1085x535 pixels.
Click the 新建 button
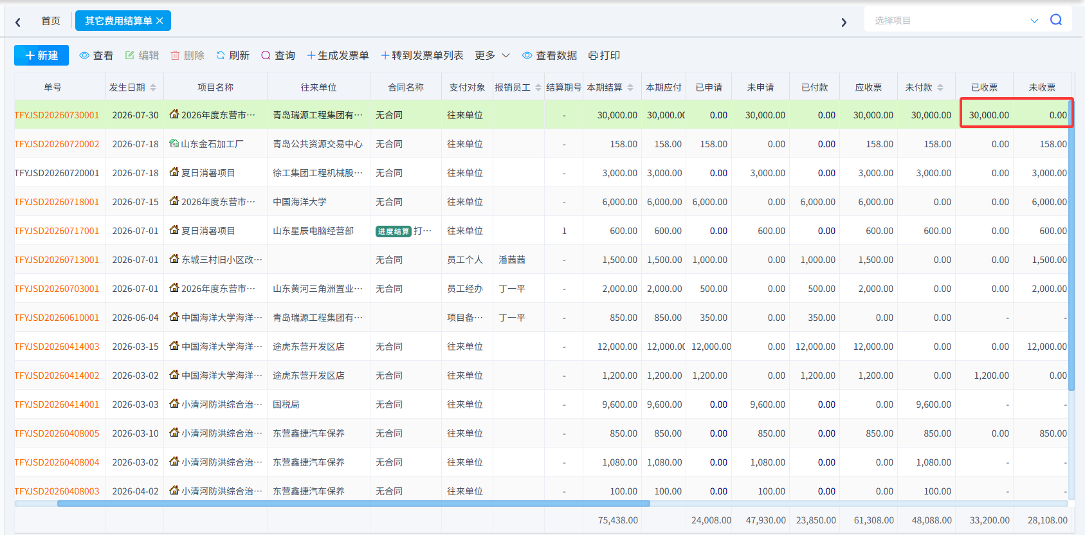[41, 55]
